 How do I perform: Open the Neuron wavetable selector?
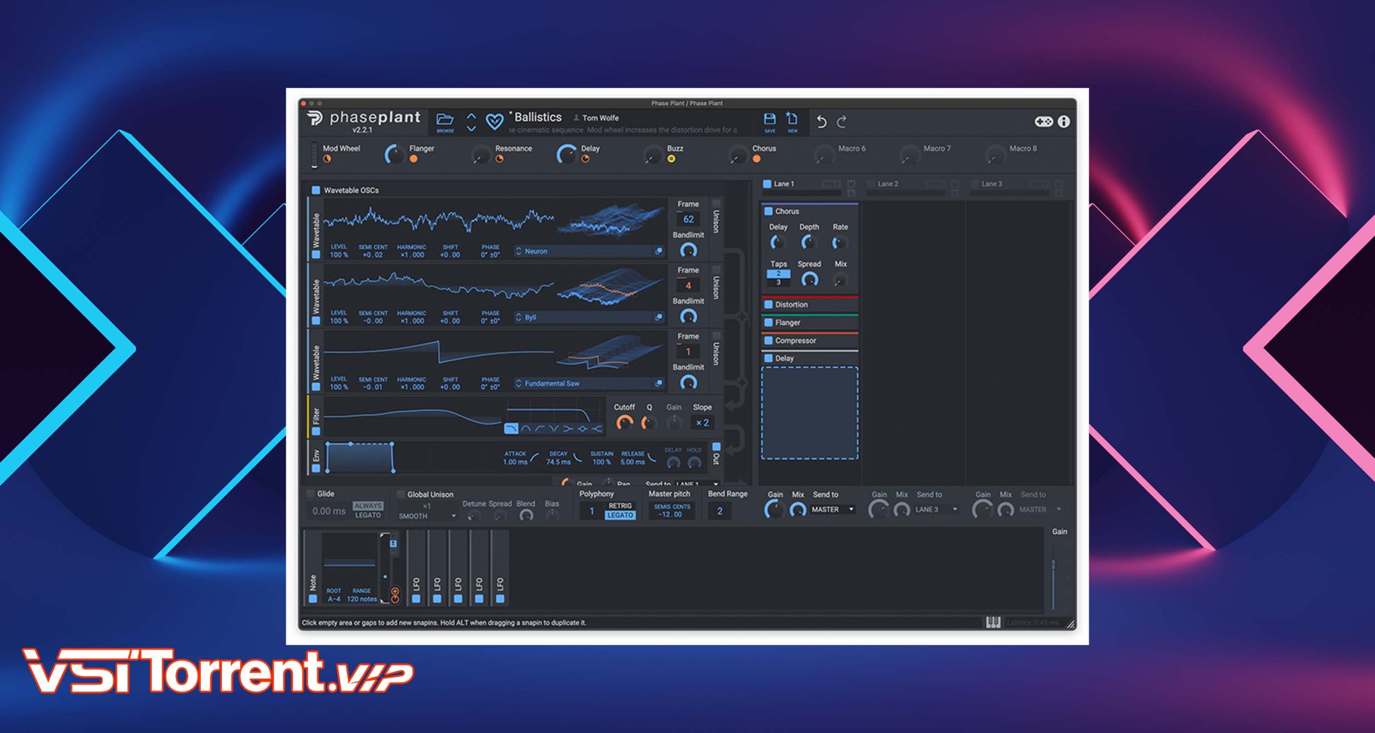(583, 251)
